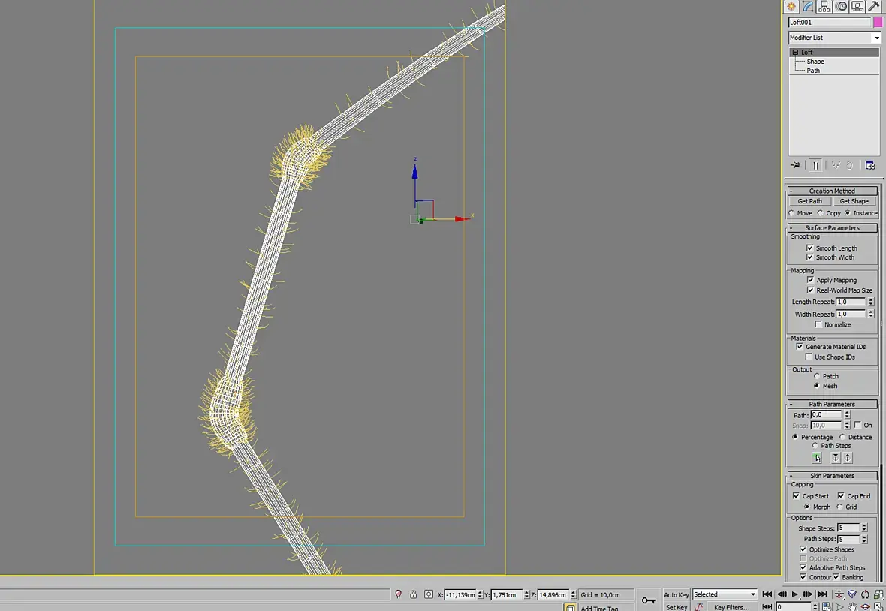Click the Next Shape button
The width and height of the screenshot is (886, 611).
pos(848,458)
